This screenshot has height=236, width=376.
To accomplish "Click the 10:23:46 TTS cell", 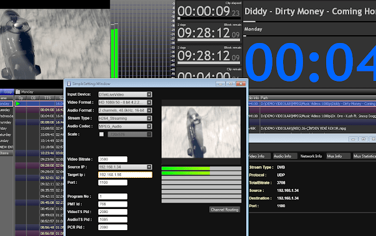I will (47, 153).
